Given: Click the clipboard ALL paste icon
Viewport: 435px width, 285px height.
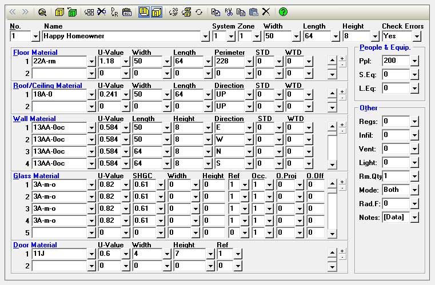Looking at the screenshot, I should point(127,12).
